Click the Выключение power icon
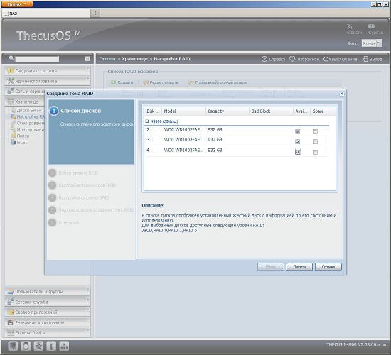The height and width of the screenshot is (355, 391). [x=326, y=59]
